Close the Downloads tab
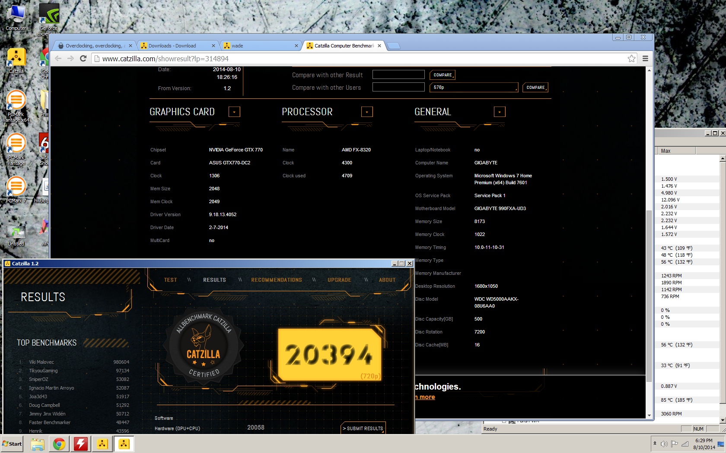This screenshot has height=453, width=726. [x=213, y=46]
